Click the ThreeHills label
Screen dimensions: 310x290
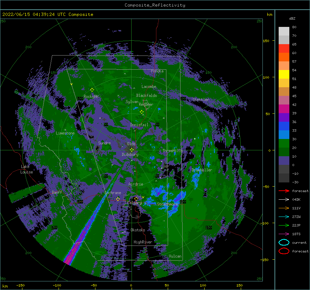tap(173, 151)
